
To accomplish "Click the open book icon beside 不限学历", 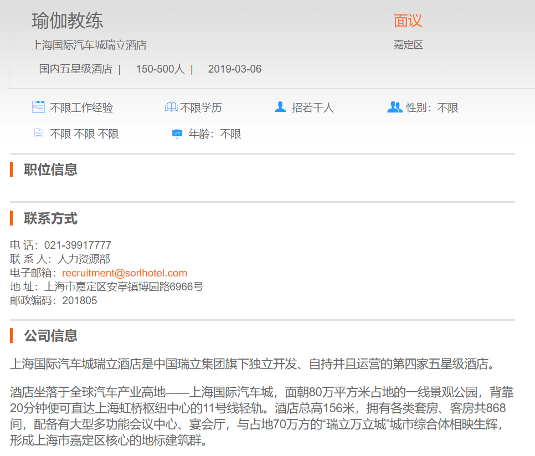I will coord(171,107).
